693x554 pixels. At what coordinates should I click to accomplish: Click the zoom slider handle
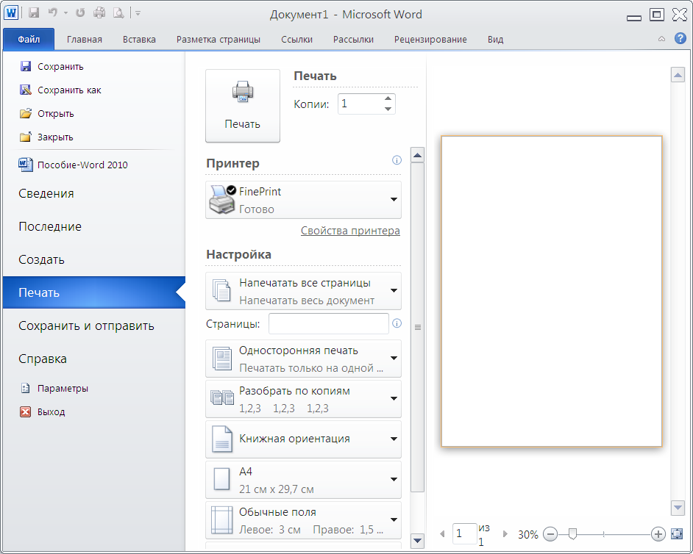pyautogui.click(x=572, y=534)
